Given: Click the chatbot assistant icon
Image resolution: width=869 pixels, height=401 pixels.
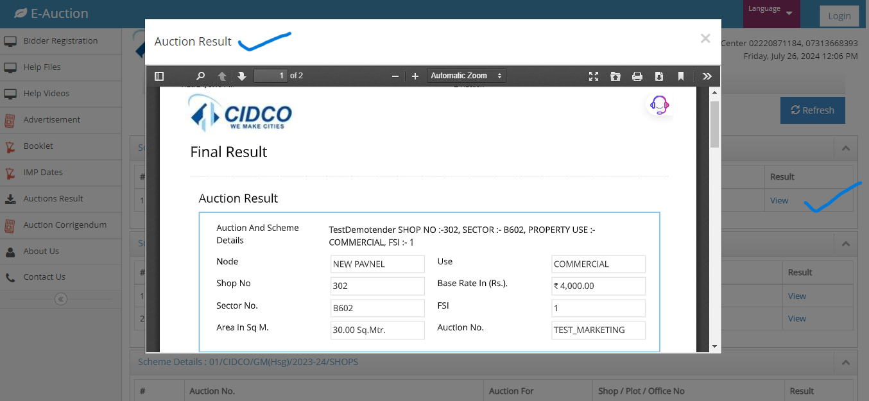Looking at the screenshot, I should [659, 105].
